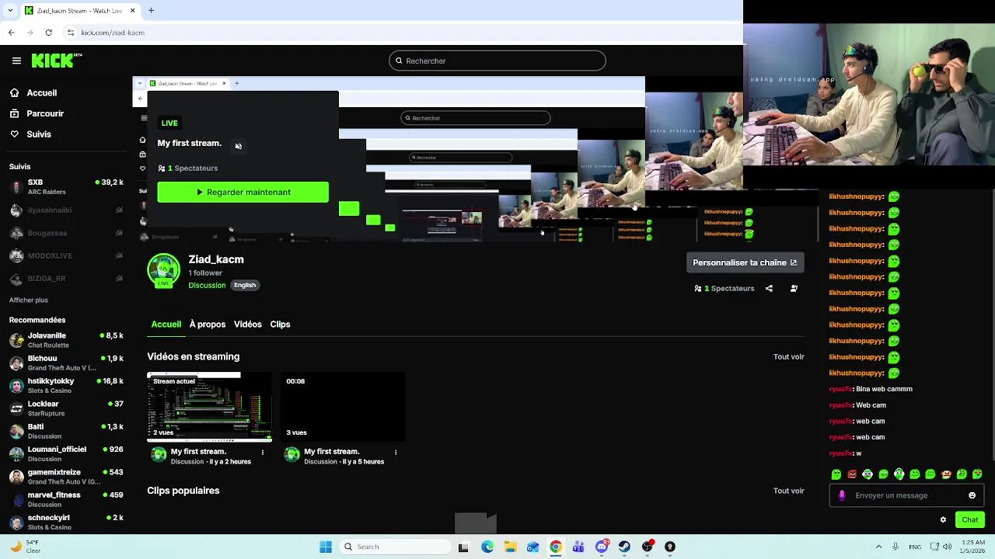Viewport: 995px width, 559px height.
Task: Open recommended channel Balti
Action: tap(66, 431)
